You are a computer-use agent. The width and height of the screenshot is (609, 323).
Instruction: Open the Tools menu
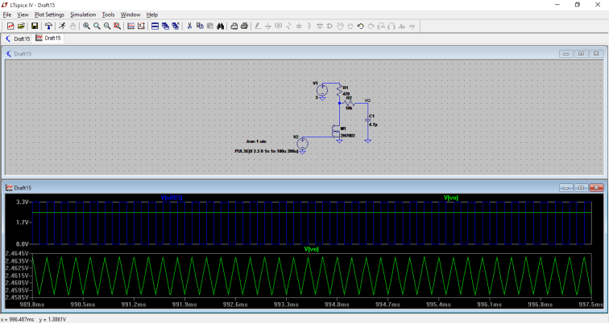(108, 14)
